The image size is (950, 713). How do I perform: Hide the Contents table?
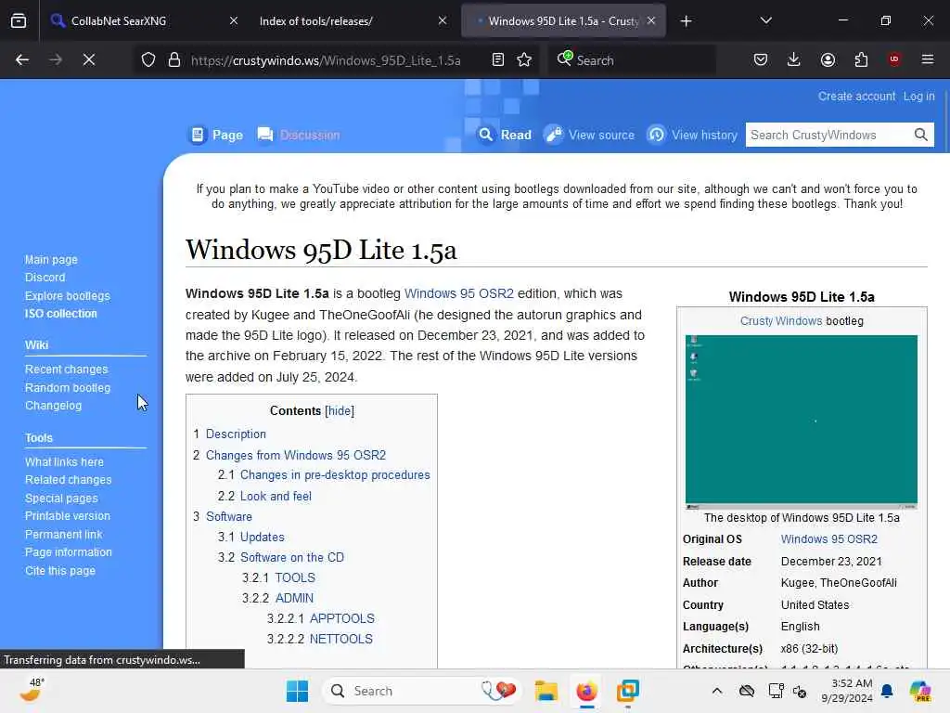[340, 410]
